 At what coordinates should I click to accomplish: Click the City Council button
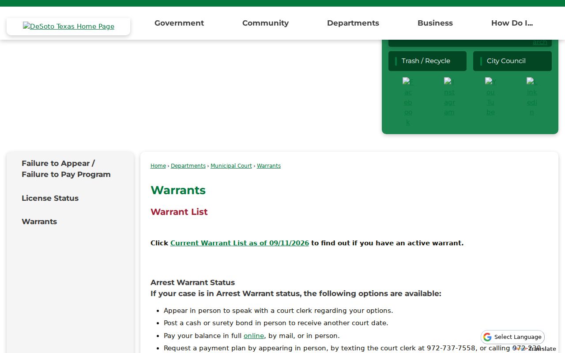[x=512, y=61]
